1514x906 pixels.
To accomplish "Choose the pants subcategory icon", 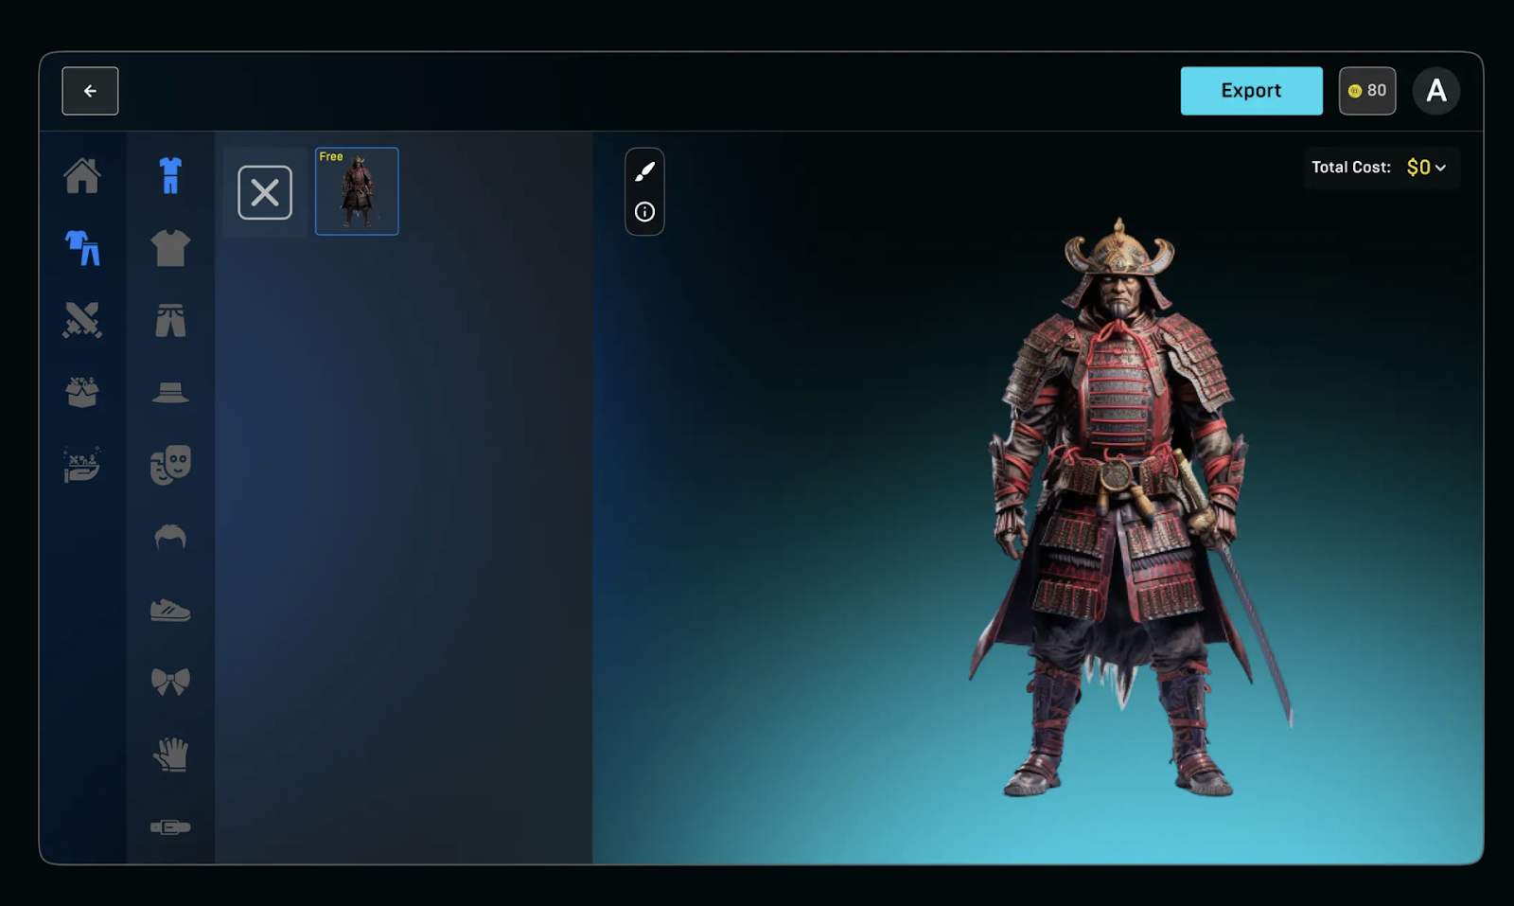I will click(170, 320).
